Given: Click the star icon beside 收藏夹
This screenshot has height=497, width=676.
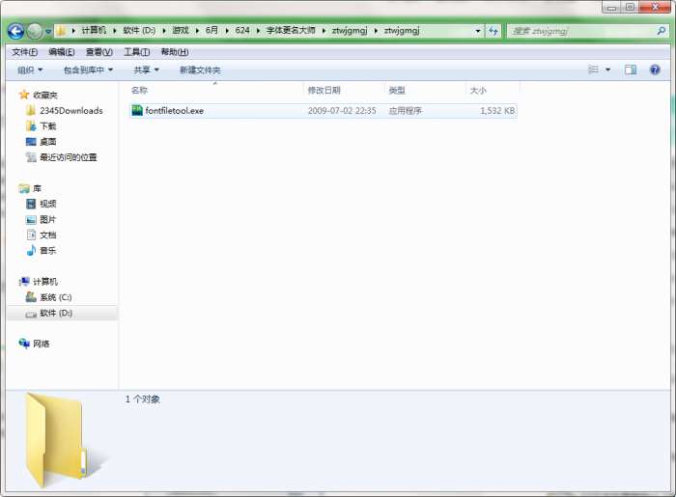Looking at the screenshot, I should click(x=24, y=95).
